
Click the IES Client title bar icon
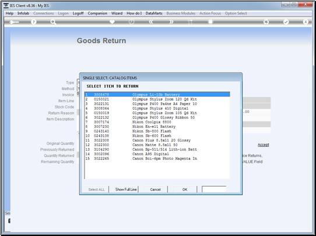[x=6, y=6]
